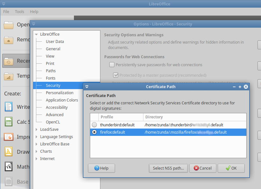Image resolution: width=261 pixels, height=189 pixels.
Task: Collapse the LibreOffice tree node
Action: 36,34
